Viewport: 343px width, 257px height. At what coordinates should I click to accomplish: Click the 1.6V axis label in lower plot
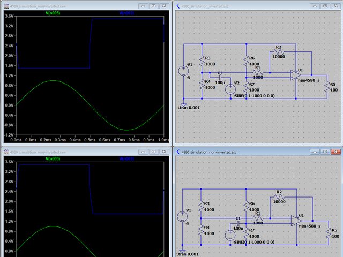(x=10, y=211)
